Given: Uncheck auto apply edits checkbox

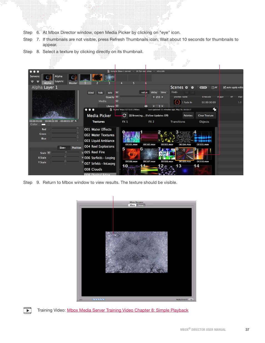Looking at the screenshot, I should click(x=224, y=87).
